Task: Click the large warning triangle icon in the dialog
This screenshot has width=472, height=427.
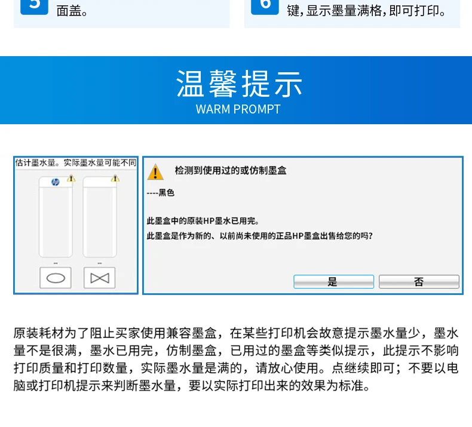Action: tap(155, 172)
